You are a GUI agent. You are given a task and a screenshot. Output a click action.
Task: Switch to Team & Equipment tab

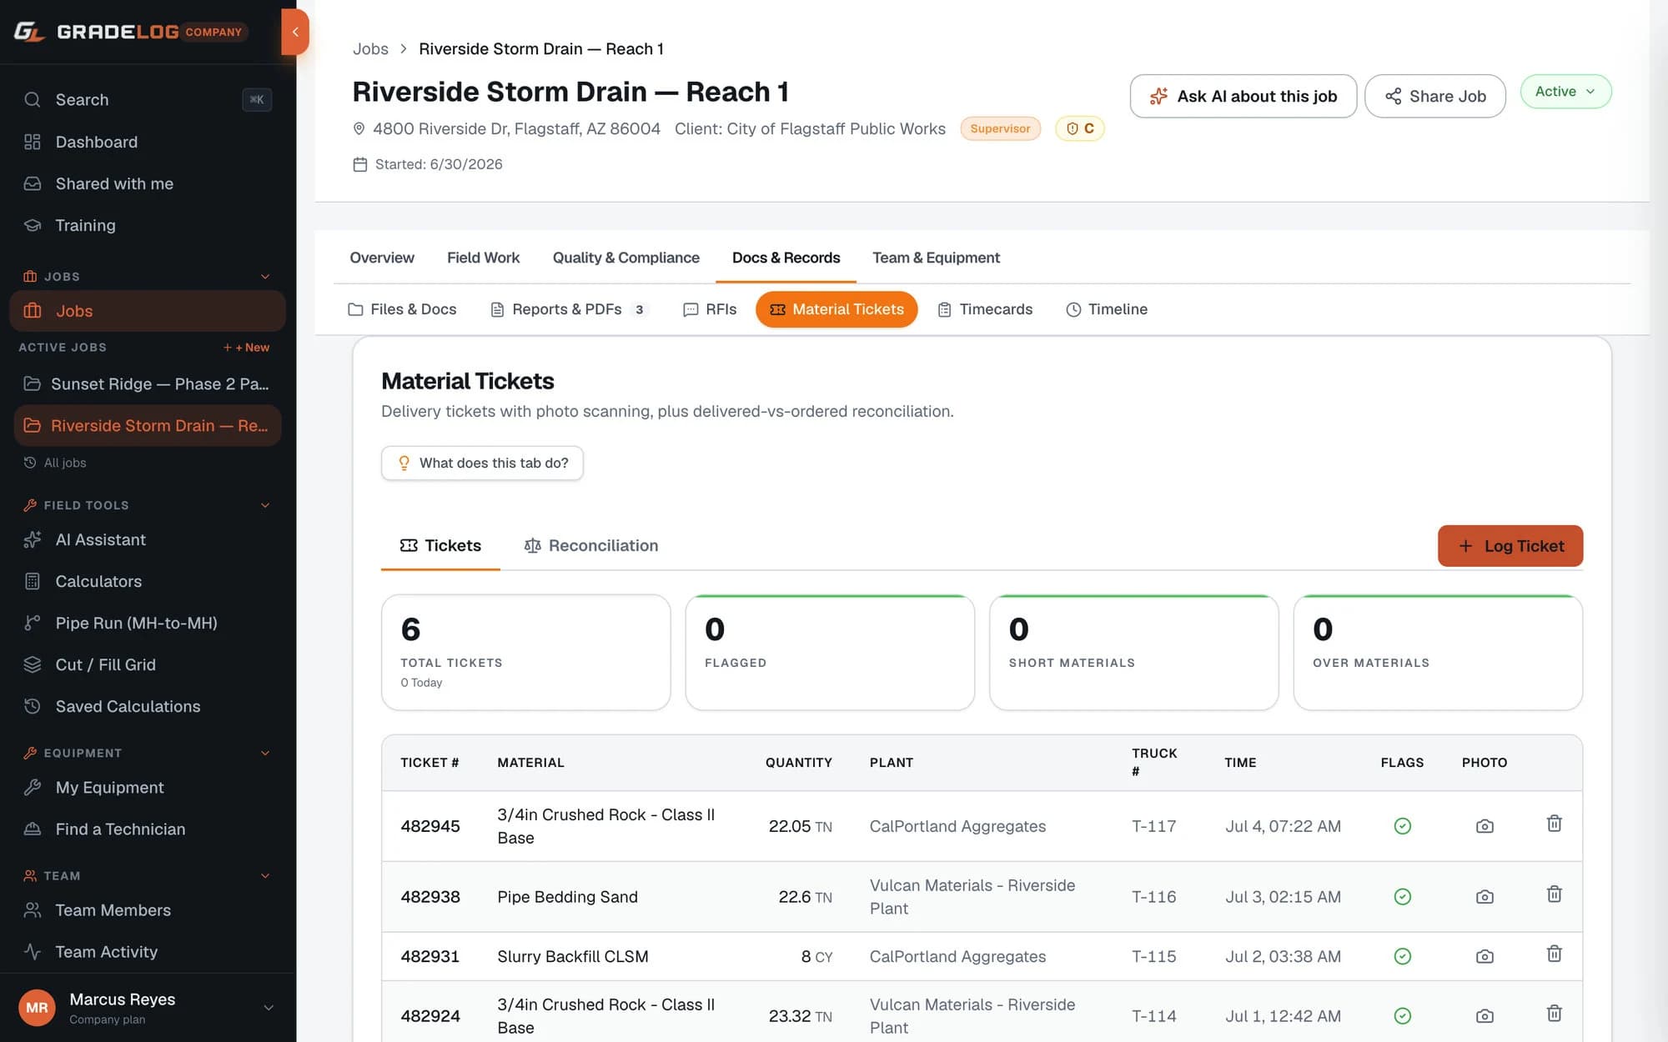click(936, 258)
